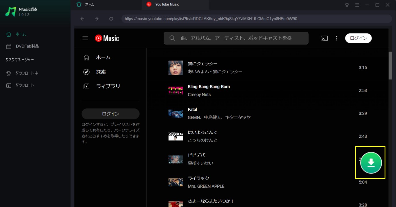Viewport: 396px width, 207px height.
Task: Click the white ログイン button in header
Action: click(x=358, y=38)
